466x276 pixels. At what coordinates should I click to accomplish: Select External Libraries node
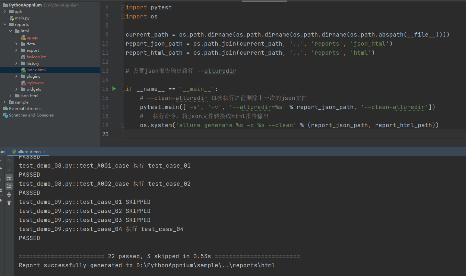point(25,109)
